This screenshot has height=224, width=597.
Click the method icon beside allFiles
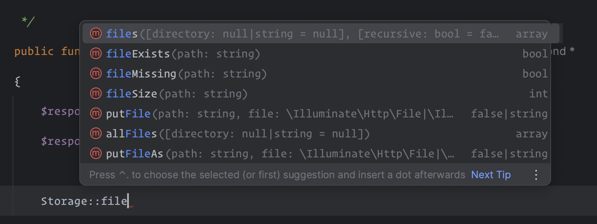[96, 134]
